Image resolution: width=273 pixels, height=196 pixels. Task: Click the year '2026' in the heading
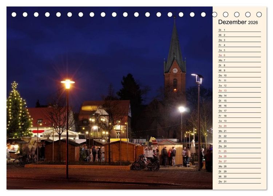pyautogui.click(x=253, y=23)
